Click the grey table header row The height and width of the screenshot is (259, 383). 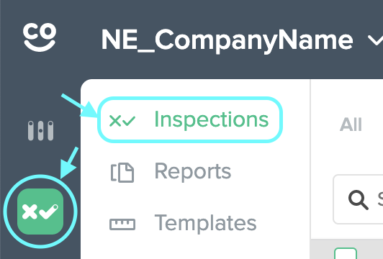347,249
